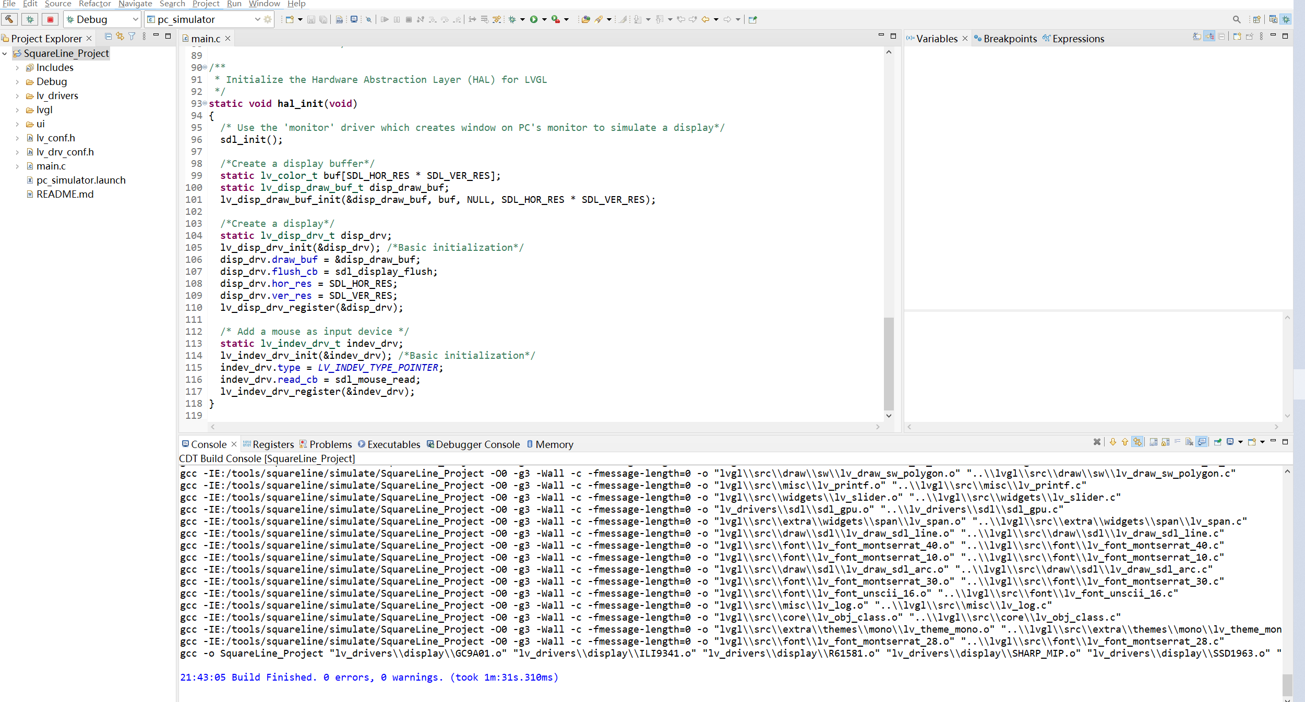The height and width of the screenshot is (702, 1305).
Task: Expand the Includes folder
Action: 17,68
